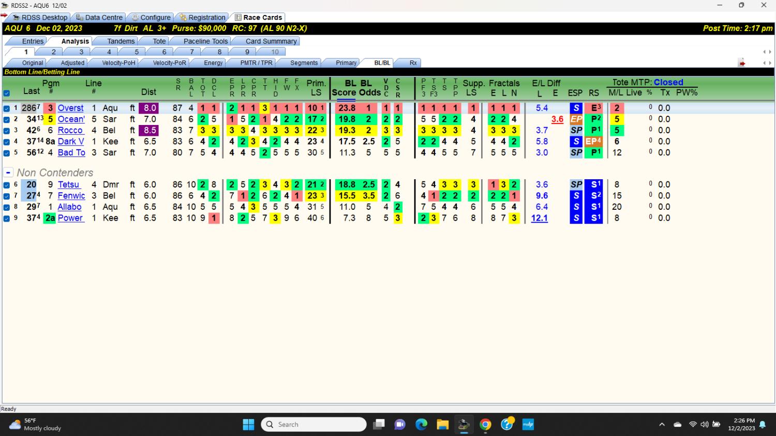Collapse the Non Contenders group

[8, 173]
